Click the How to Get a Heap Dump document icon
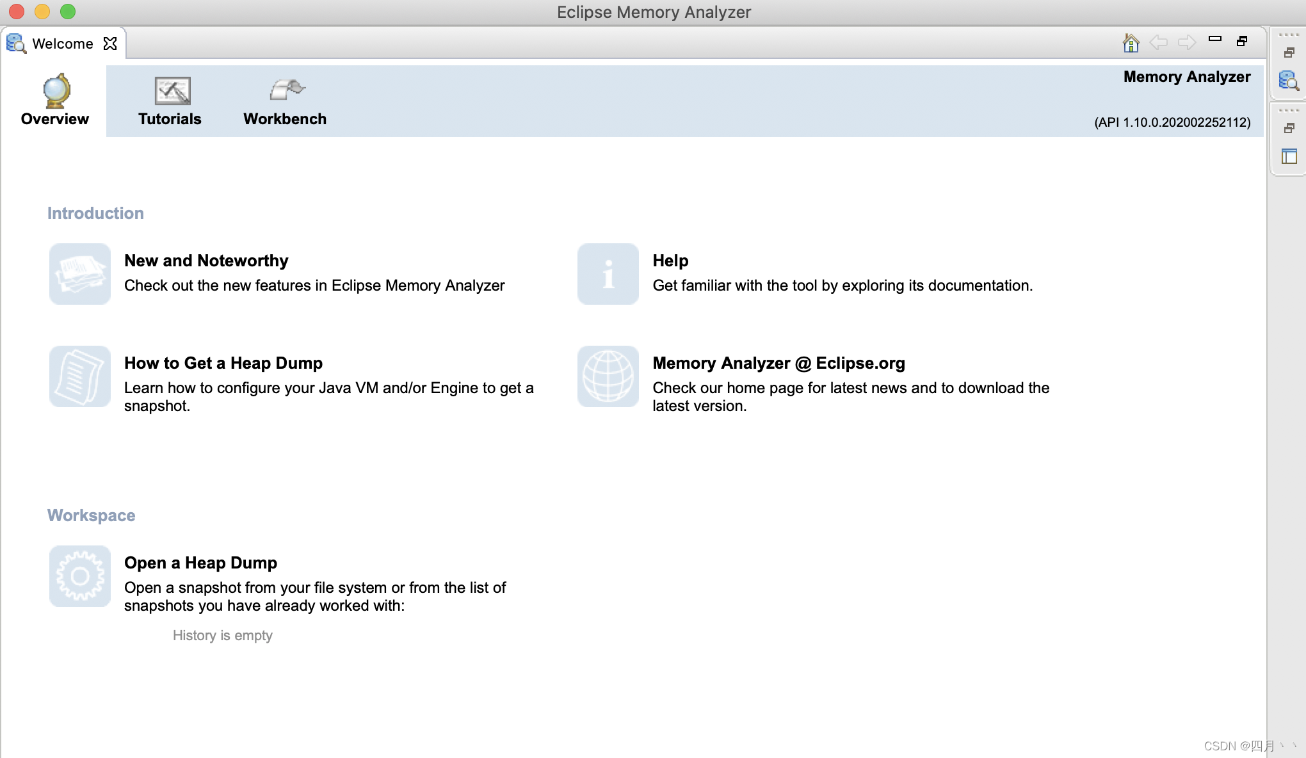Image resolution: width=1306 pixels, height=758 pixels. point(80,376)
